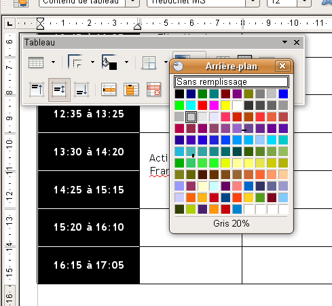Pick the yellow color swatch

point(225,105)
